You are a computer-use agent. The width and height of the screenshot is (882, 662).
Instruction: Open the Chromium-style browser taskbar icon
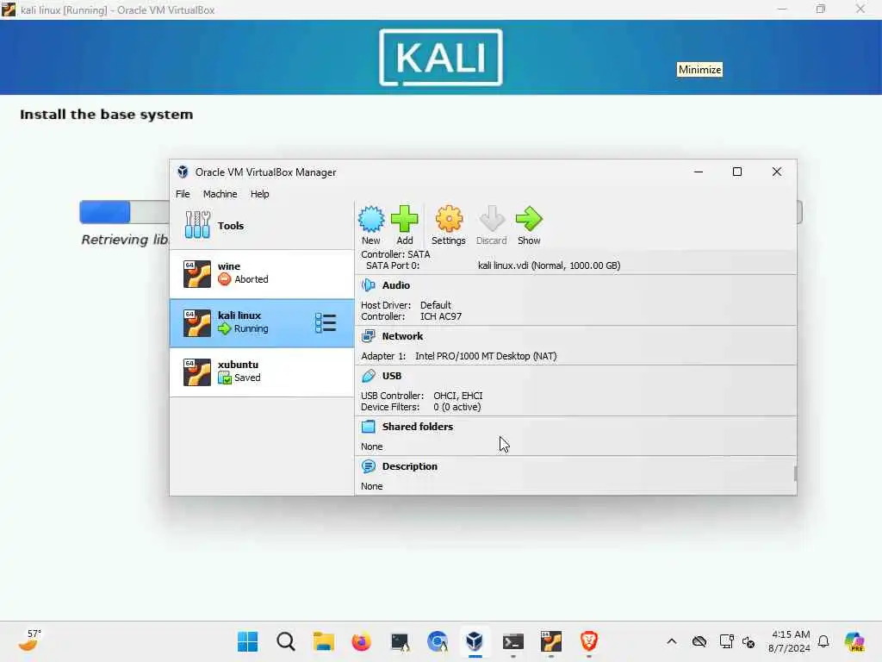pyautogui.click(x=437, y=641)
